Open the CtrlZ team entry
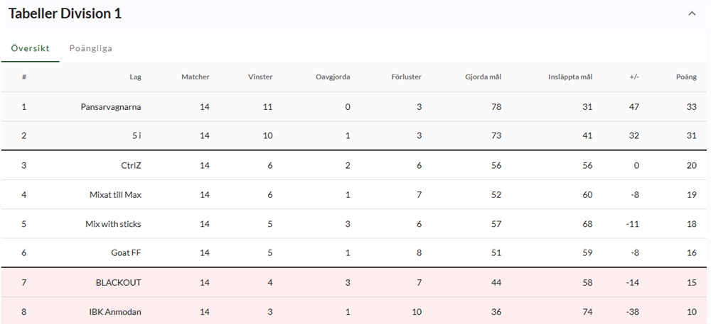Viewport: 711px width, 324px height. coord(131,166)
